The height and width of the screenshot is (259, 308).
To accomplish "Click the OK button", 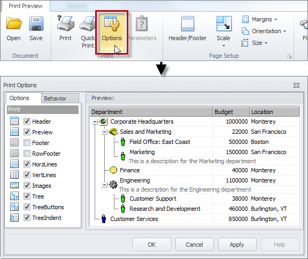I will (x=152, y=245).
